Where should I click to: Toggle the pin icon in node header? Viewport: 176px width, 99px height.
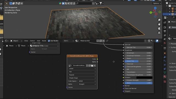(107, 41)
